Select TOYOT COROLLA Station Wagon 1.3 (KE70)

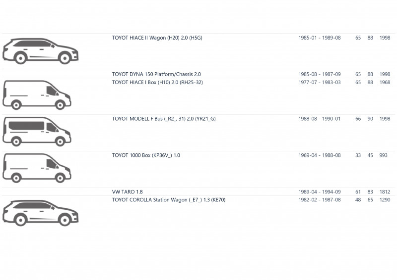pyautogui.click(x=169, y=200)
